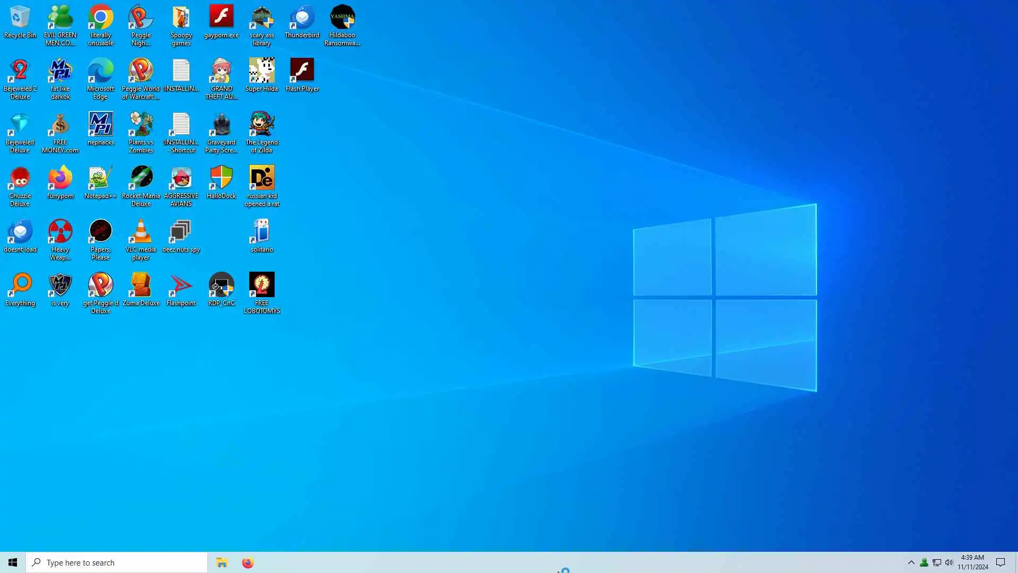
Task: Open the volume speaker control
Action: tap(949, 562)
